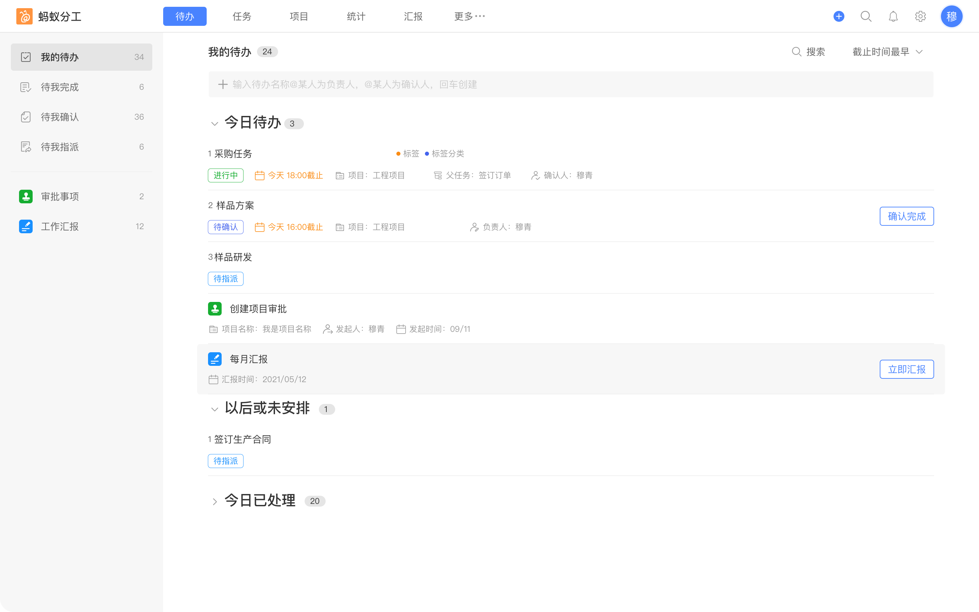Open 采购任务 task title
Screen dimensions: 979x612
pos(233,154)
